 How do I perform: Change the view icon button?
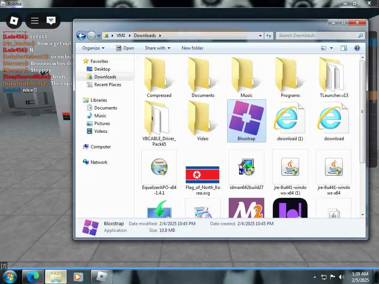[323, 48]
